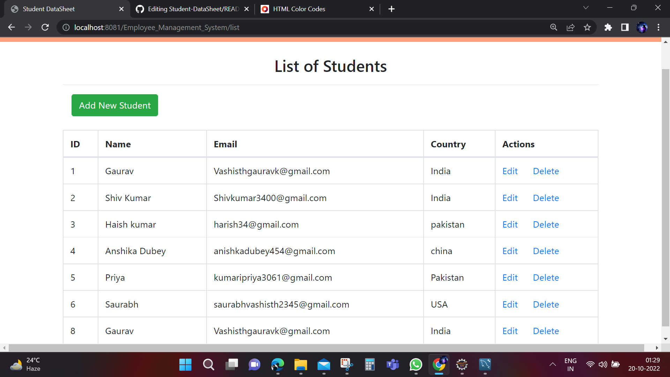
Task: Open WhatsApp from the taskbar
Action: click(416, 365)
